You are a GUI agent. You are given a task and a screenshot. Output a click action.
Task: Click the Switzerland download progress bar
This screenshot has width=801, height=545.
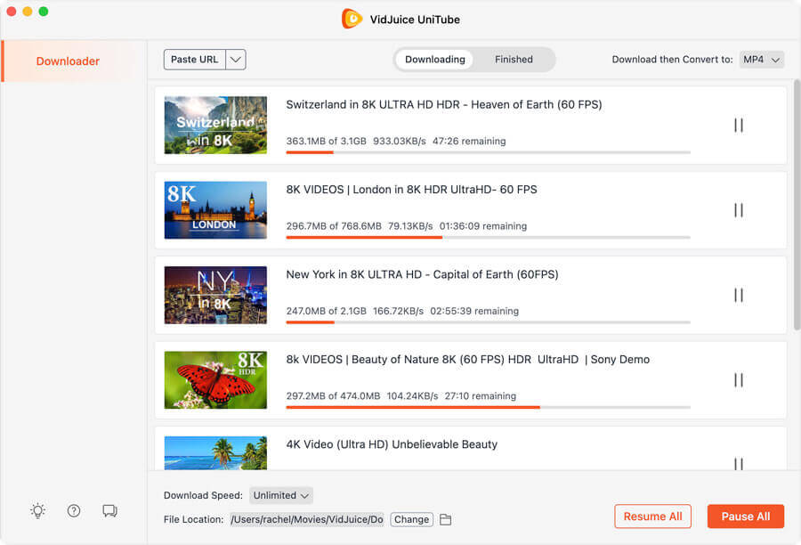[488, 153]
